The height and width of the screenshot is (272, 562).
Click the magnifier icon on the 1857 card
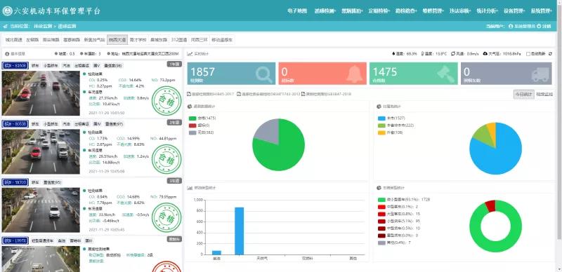264,74
